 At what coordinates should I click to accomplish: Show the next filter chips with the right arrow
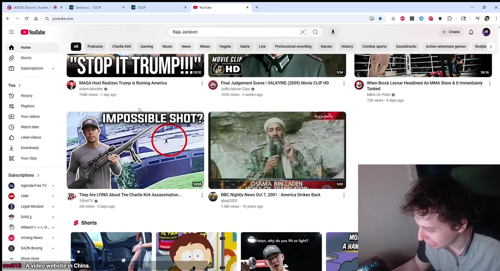point(491,47)
